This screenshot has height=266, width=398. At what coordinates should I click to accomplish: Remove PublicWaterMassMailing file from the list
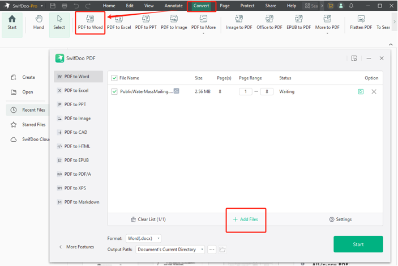[374, 91]
